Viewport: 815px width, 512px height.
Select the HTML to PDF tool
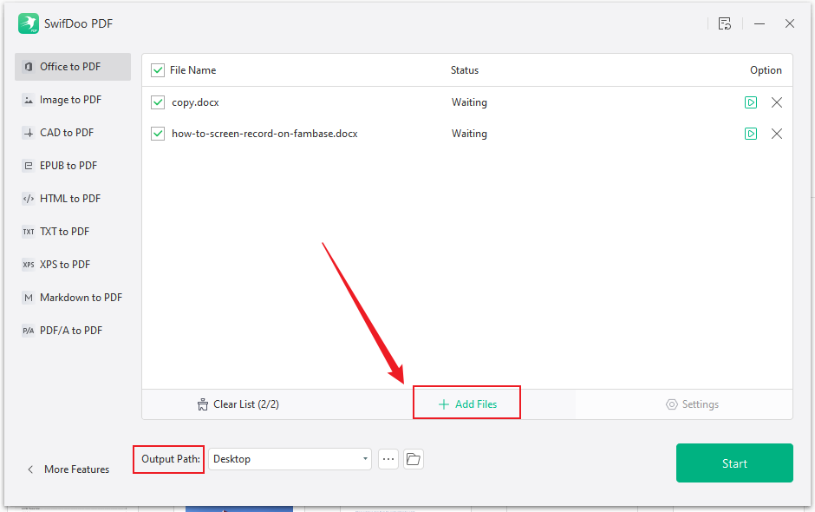click(72, 198)
